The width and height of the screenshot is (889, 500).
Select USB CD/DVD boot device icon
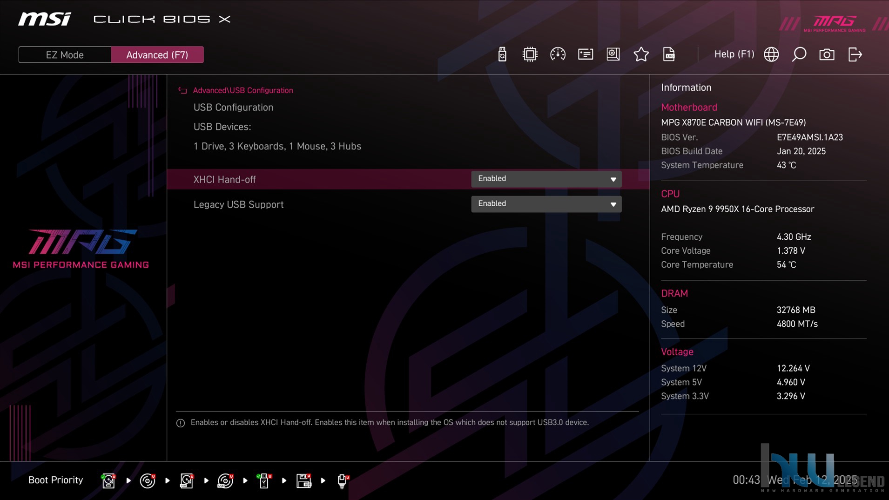tap(225, 480)
